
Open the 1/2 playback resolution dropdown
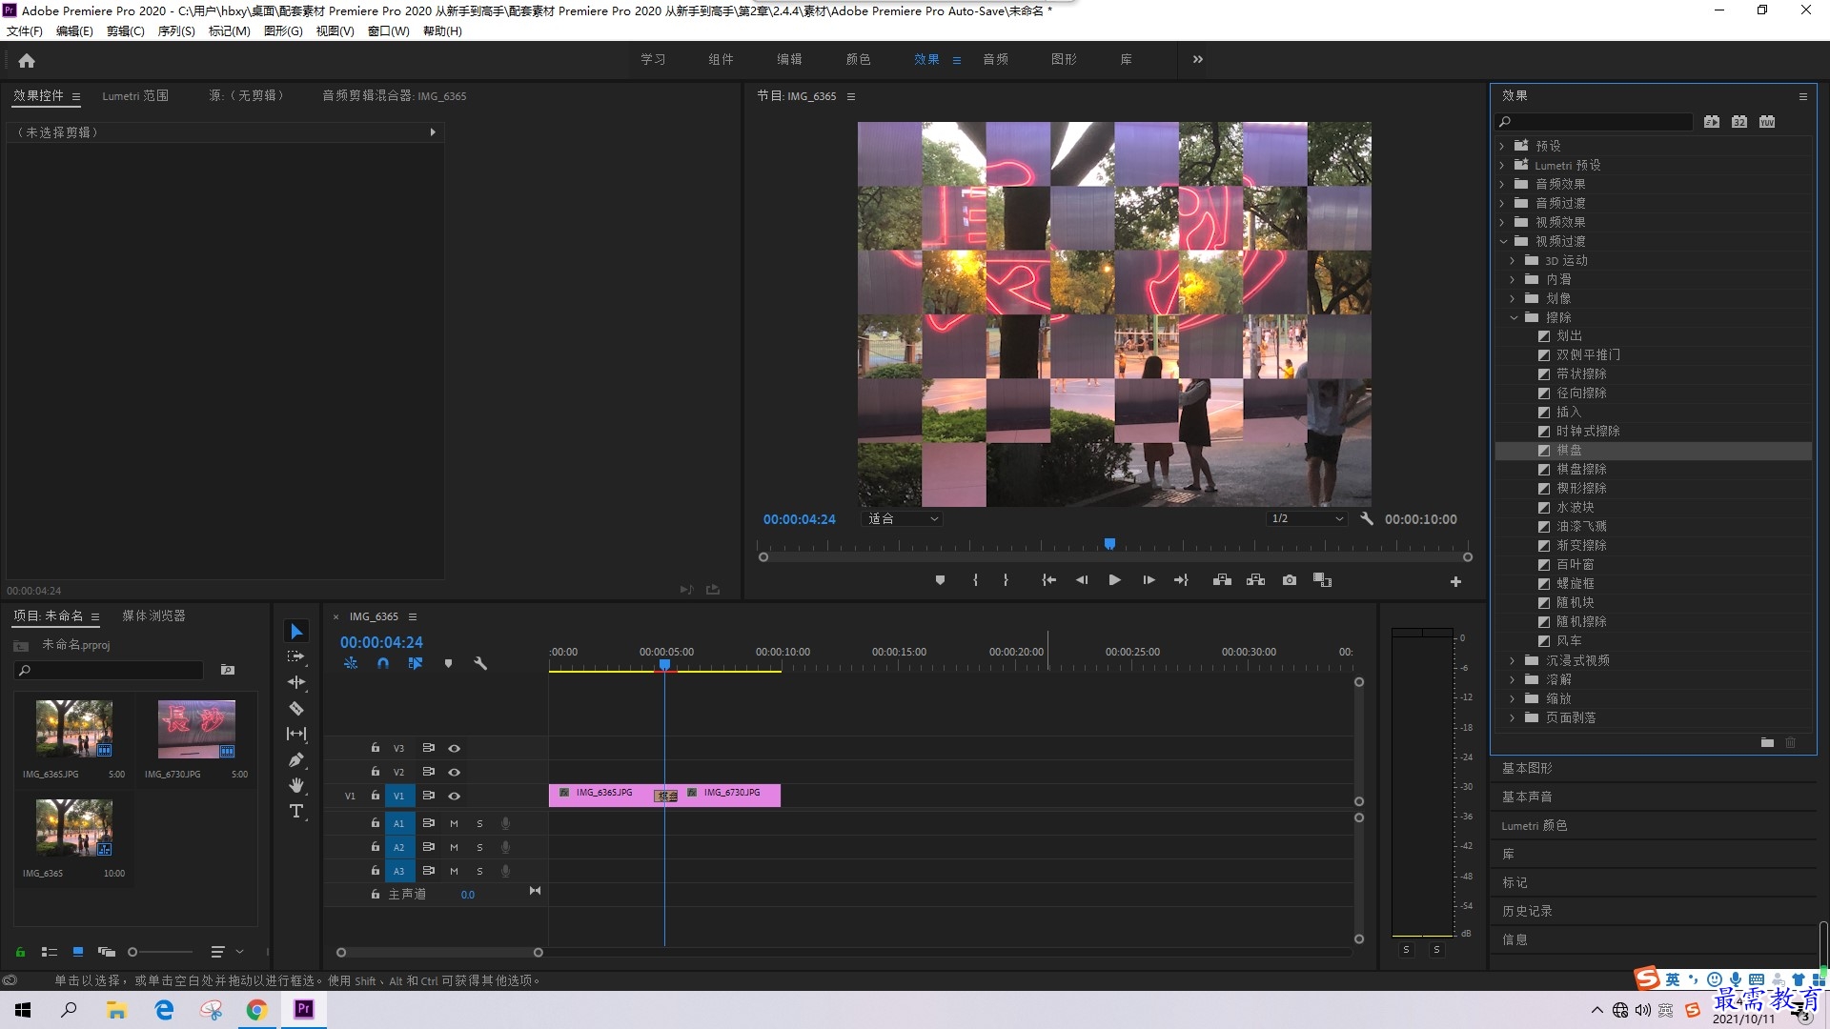pos(1307,519)
